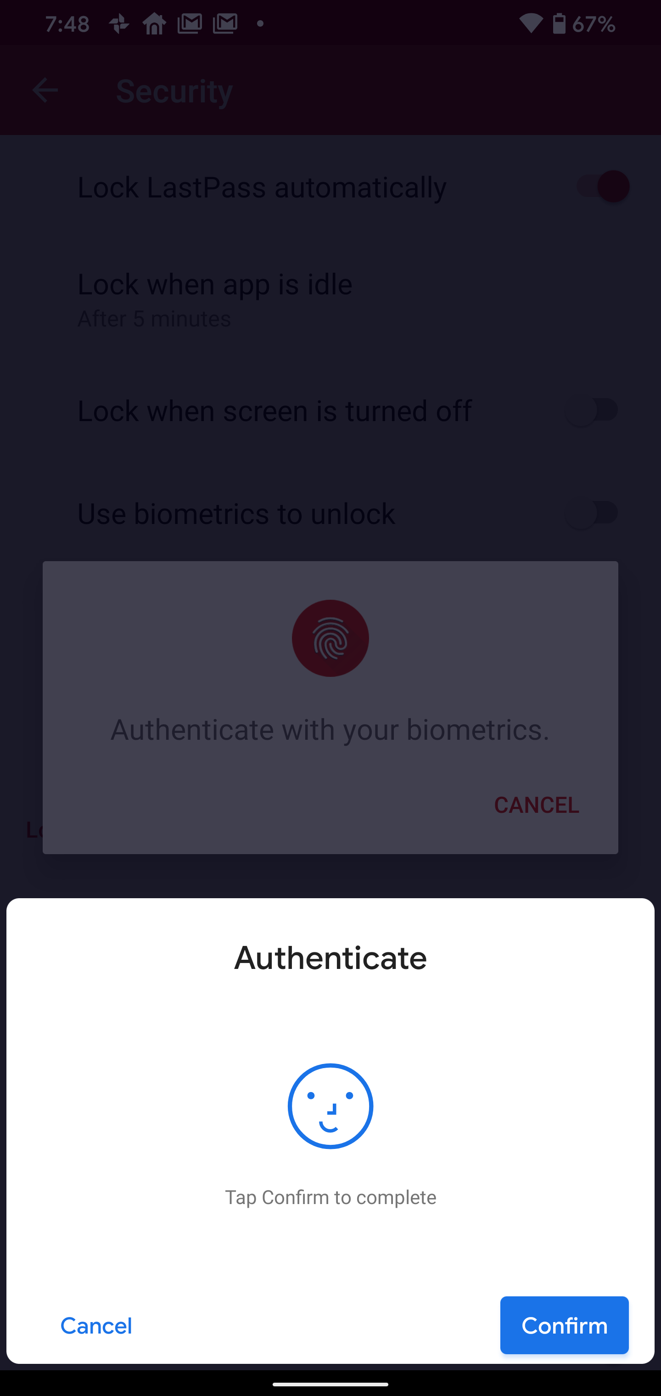The width and height of the screenshot is (661, 1396).
Task: Tap the home icon in status bar
Action: (154, 24)
